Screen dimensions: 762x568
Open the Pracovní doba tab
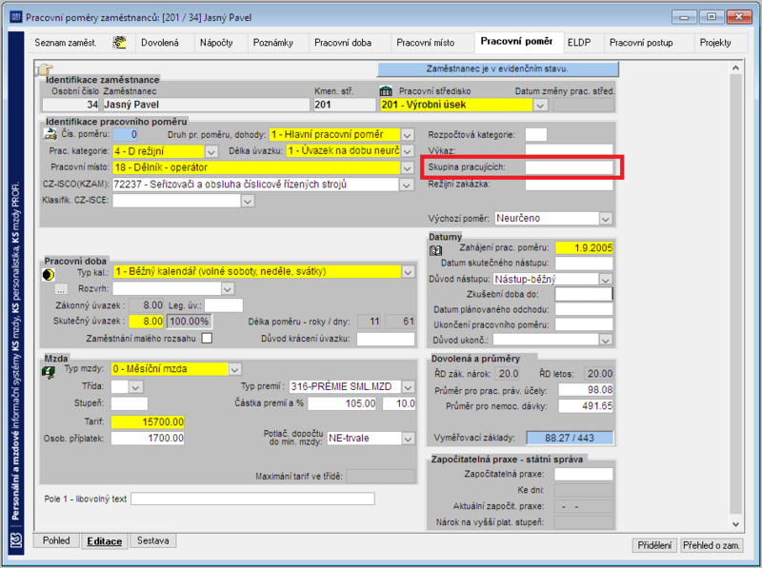pyautogui.click(x=343, y=43)
